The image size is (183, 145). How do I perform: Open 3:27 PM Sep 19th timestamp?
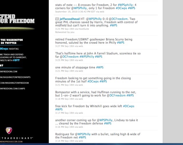point(65,46)
